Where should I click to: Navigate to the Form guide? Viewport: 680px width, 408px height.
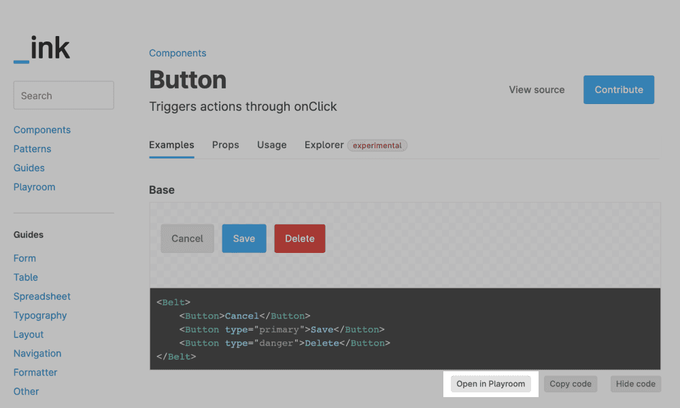pyautogui.click(x=25, y=258)
